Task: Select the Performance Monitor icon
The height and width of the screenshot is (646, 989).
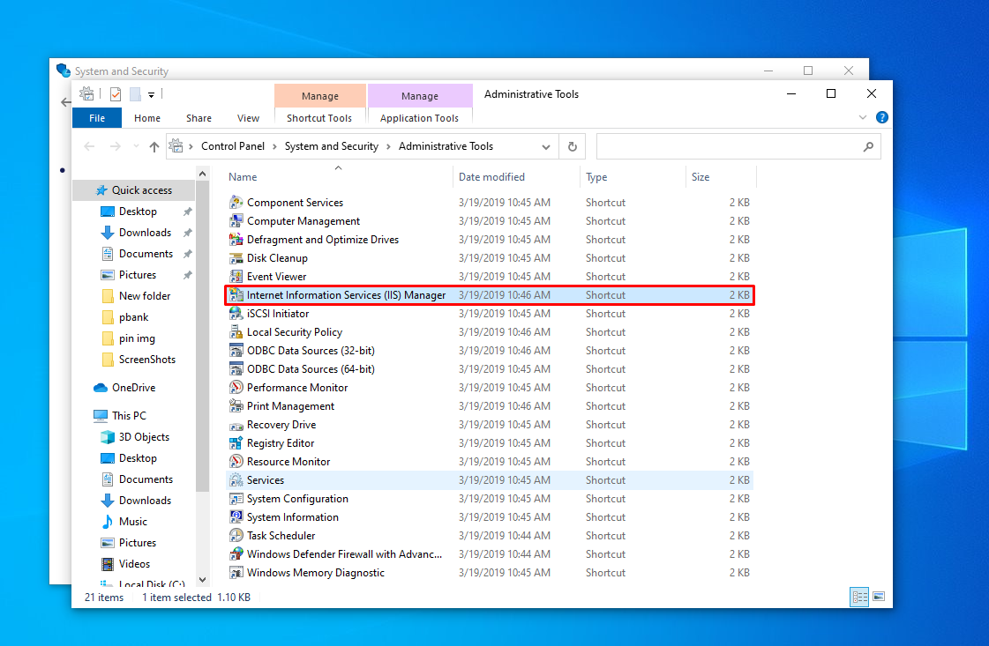Action: (236, 388)
